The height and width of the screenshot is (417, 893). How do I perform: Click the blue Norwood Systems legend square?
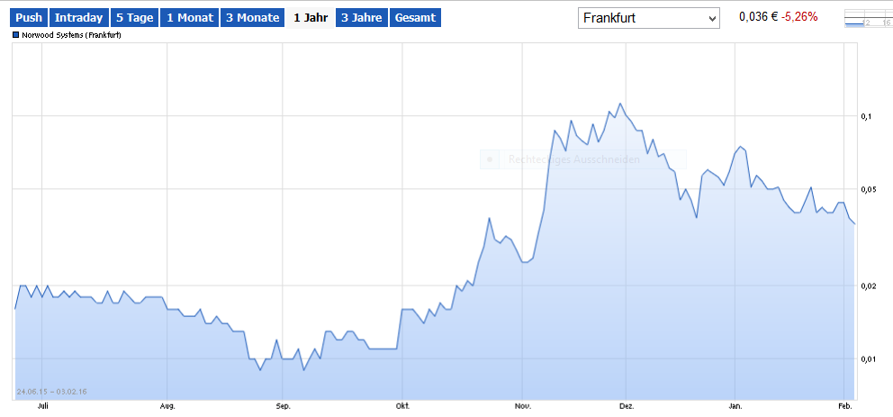16,35
